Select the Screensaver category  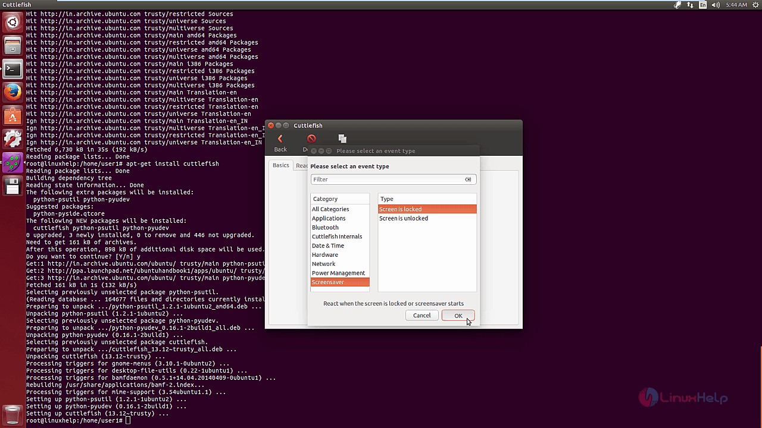point(340,282)
